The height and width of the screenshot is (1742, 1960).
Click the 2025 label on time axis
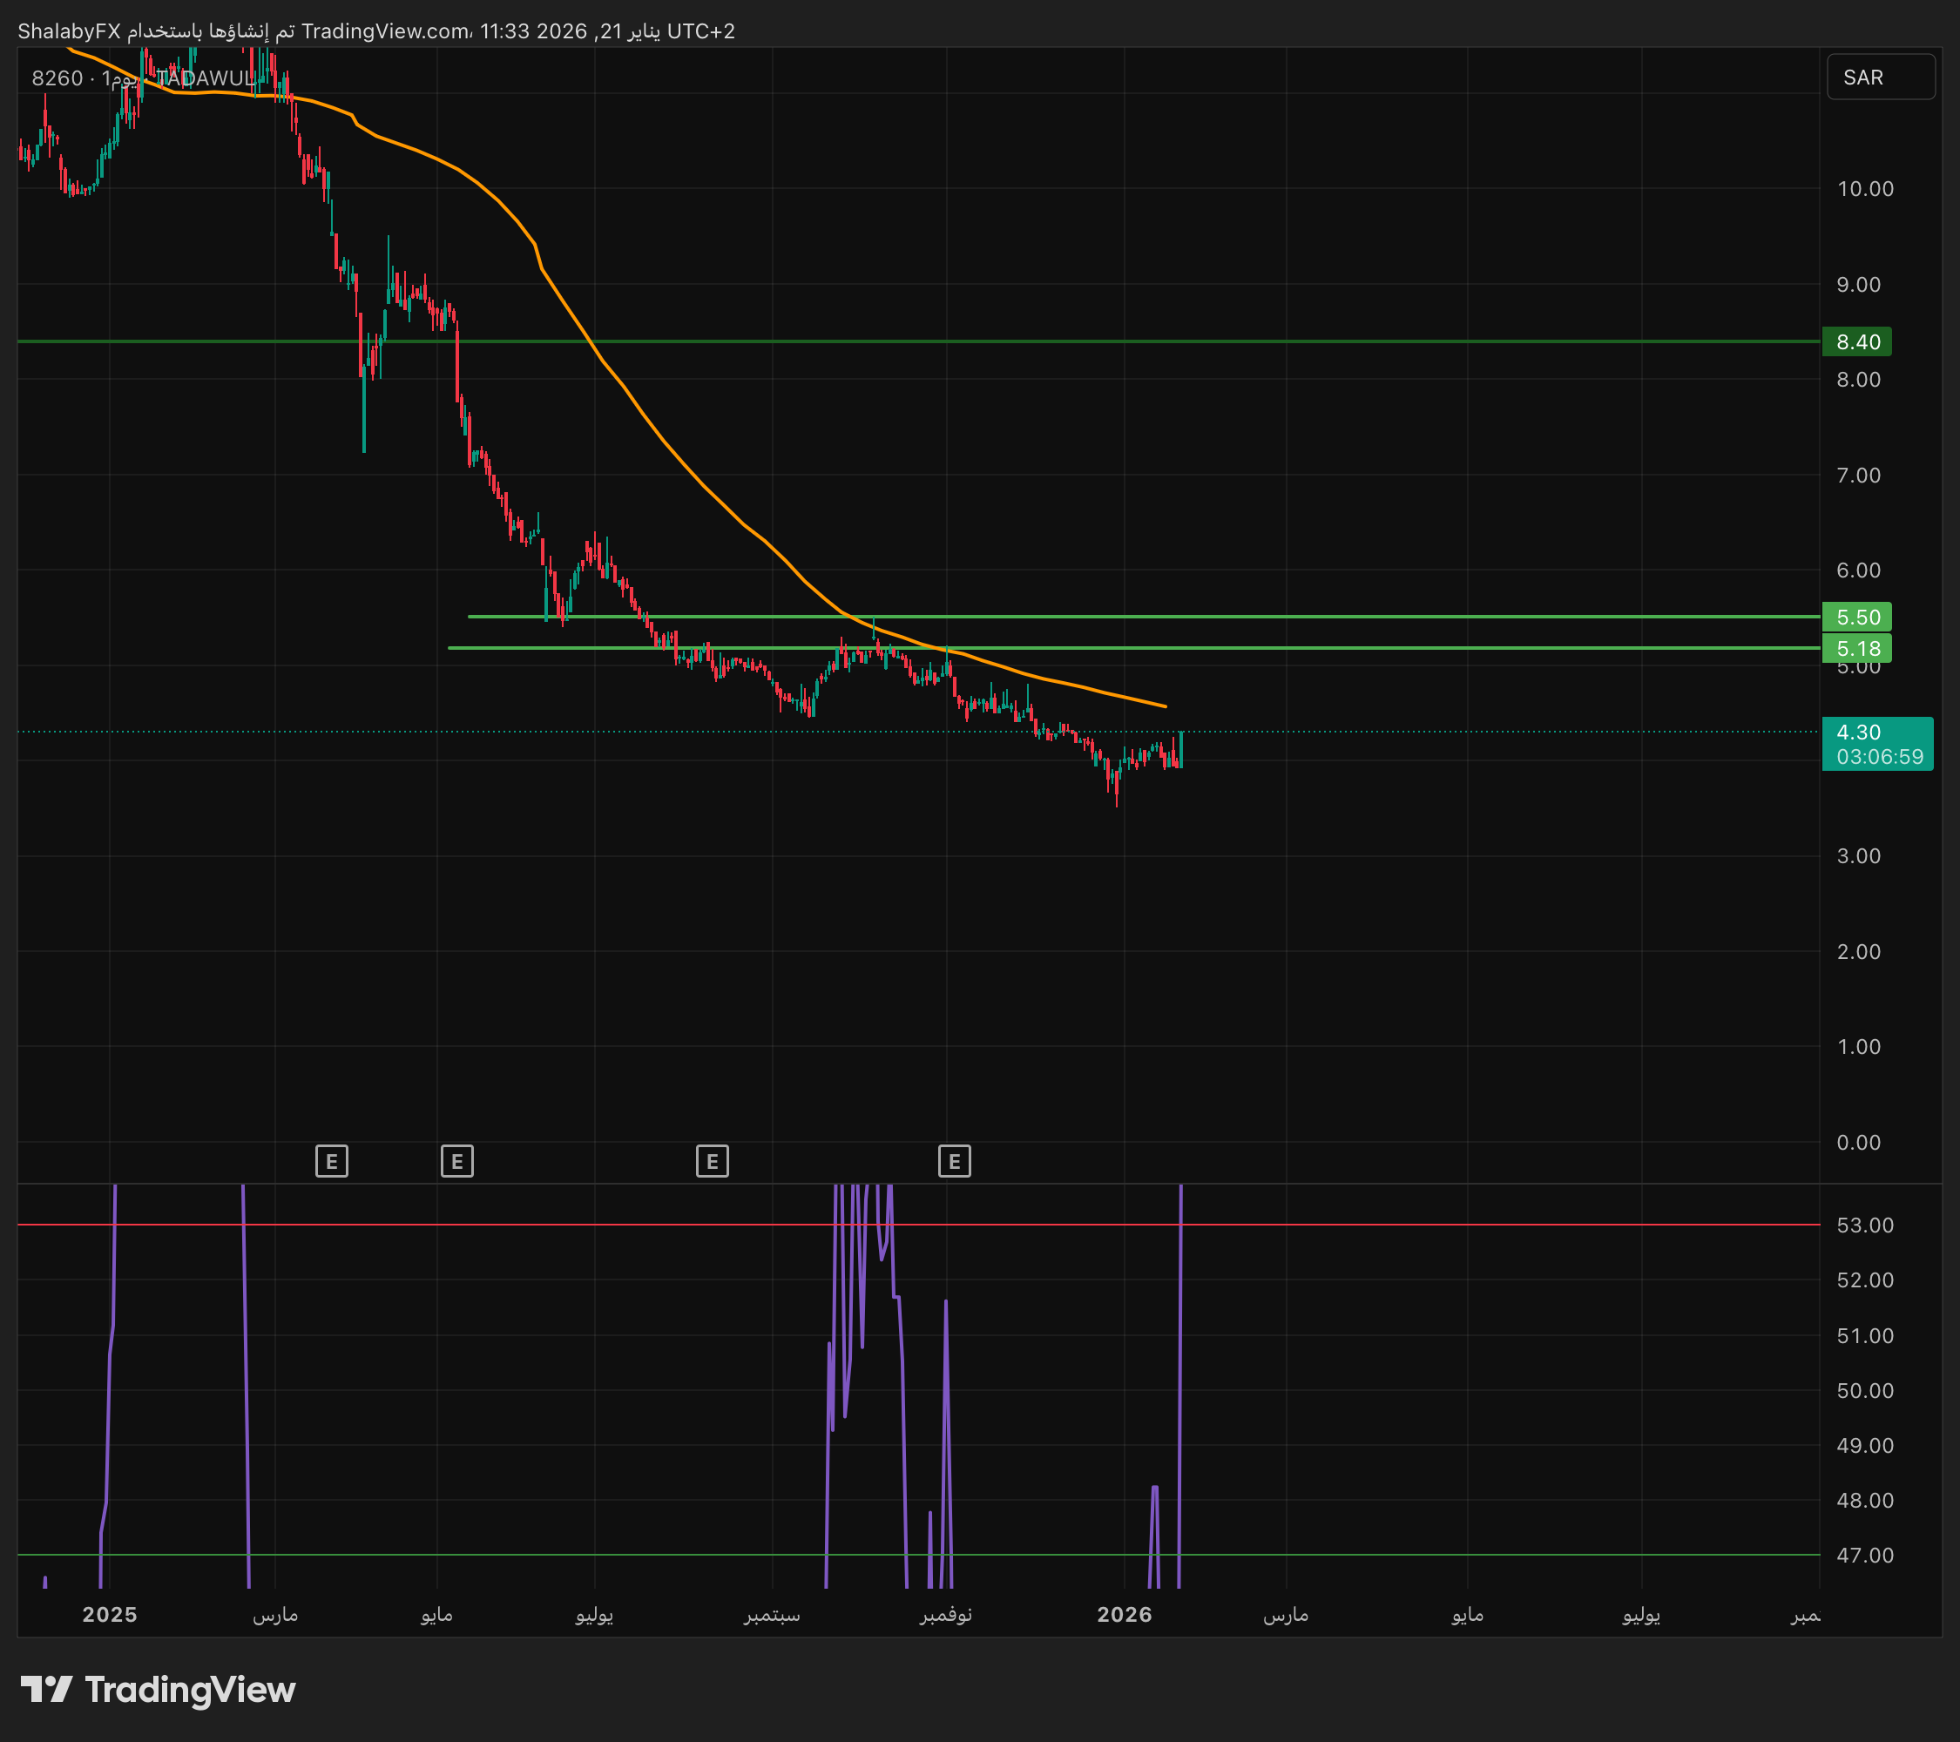coord(109,1615)
